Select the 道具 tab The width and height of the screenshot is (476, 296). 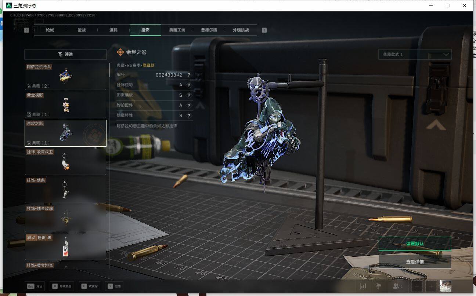click(113, 30)
